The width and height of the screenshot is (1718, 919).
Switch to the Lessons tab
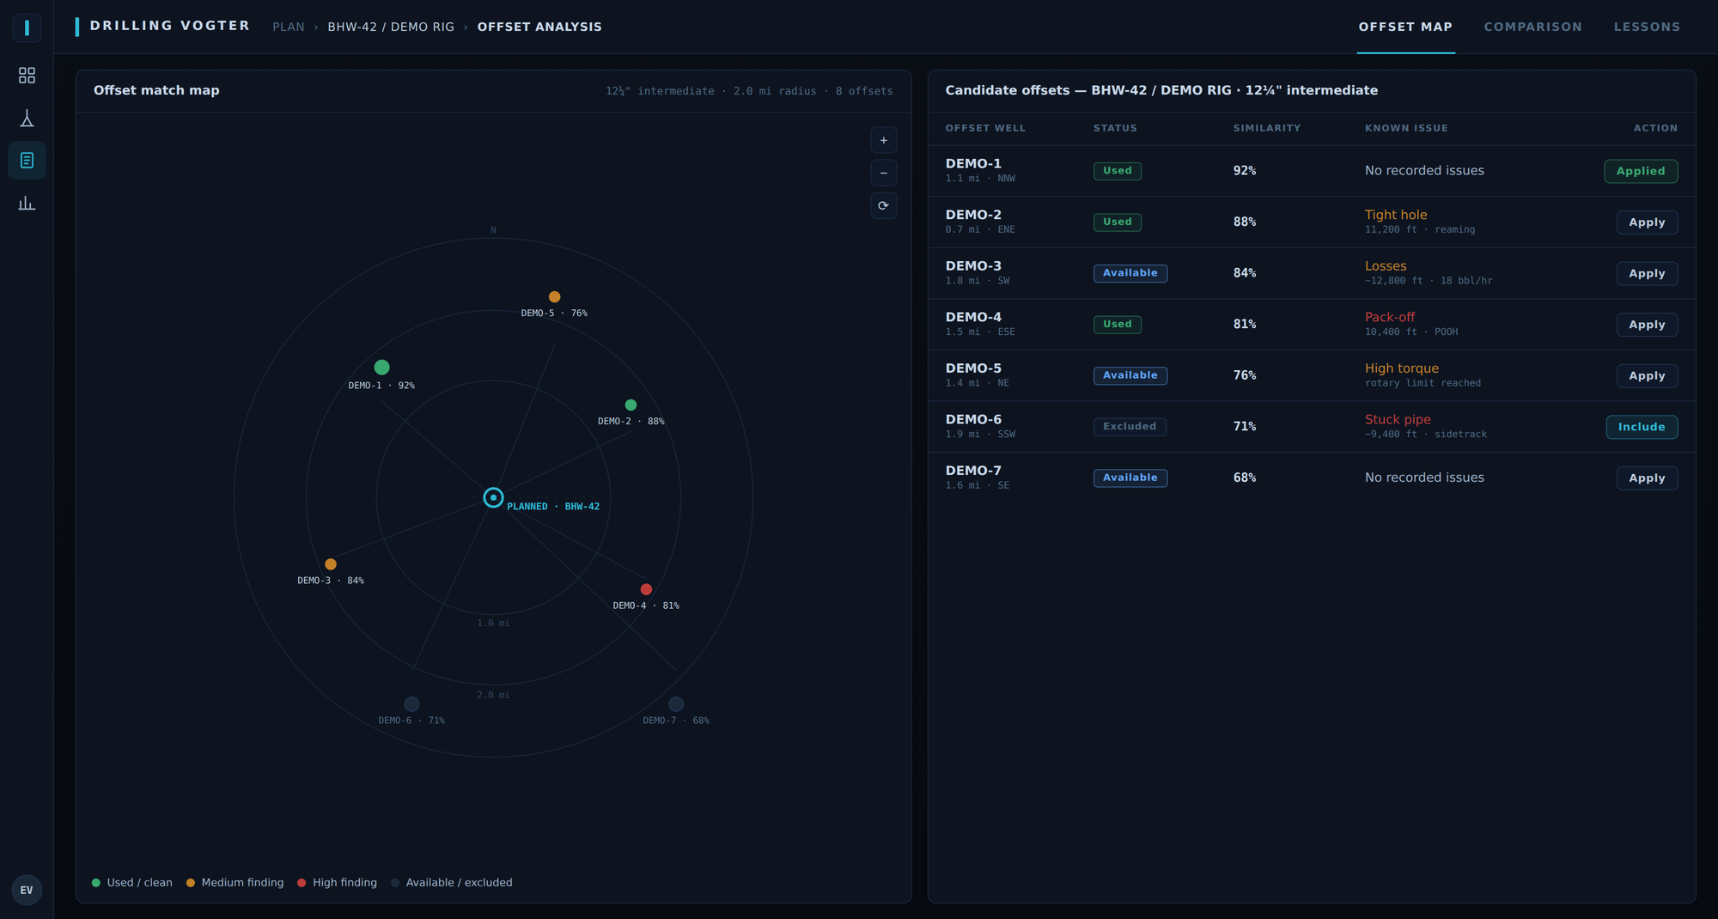[x=1647, y=27]
